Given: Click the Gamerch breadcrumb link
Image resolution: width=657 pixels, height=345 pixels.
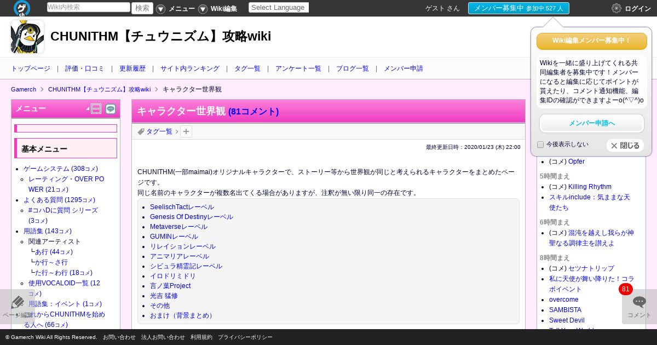Looking at the screenshot, I should 24,89.
